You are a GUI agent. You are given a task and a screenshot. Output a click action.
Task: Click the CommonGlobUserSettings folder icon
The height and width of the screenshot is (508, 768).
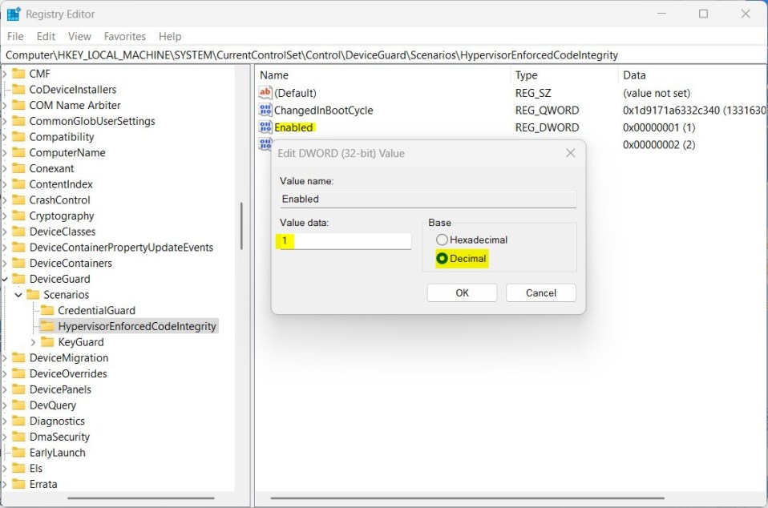click(18, 121)
